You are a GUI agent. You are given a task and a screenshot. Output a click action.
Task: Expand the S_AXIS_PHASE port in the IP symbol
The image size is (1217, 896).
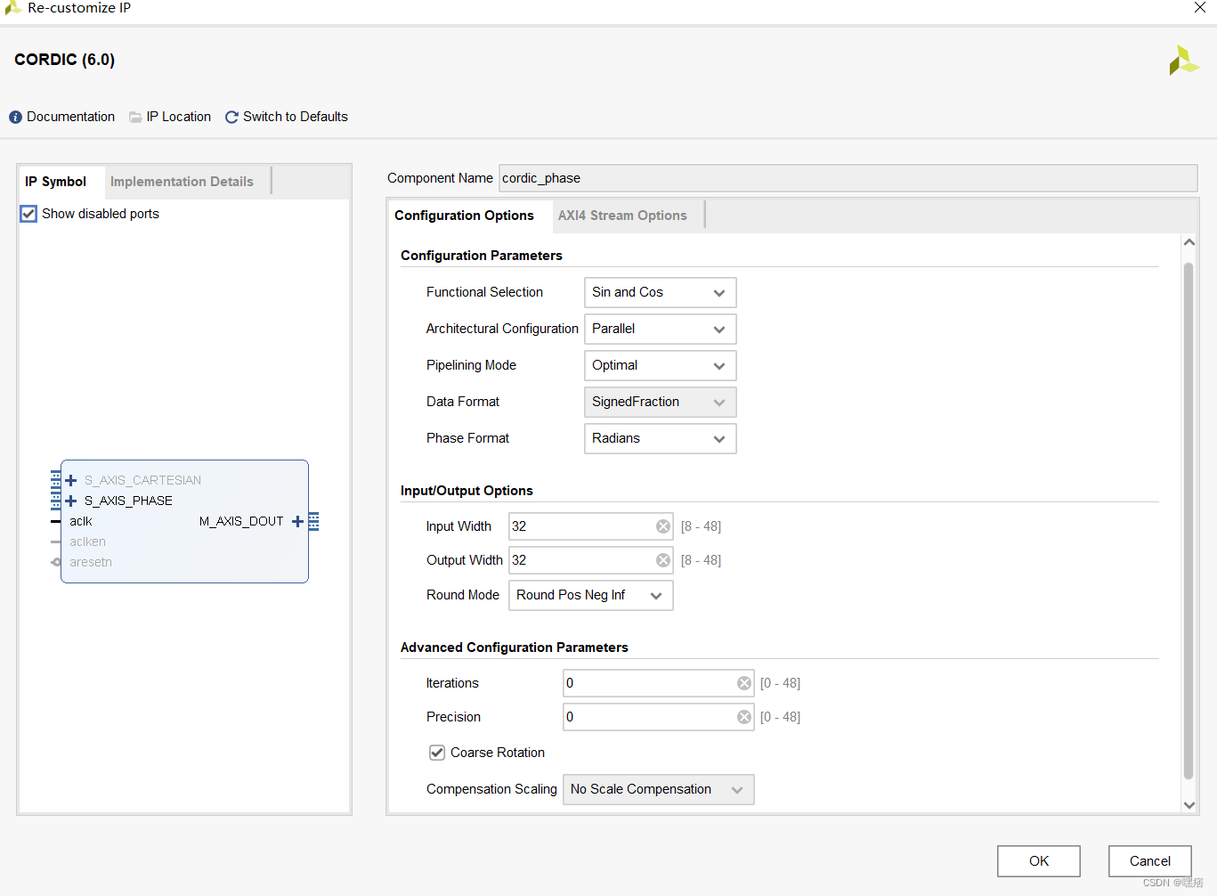(70, 500)
